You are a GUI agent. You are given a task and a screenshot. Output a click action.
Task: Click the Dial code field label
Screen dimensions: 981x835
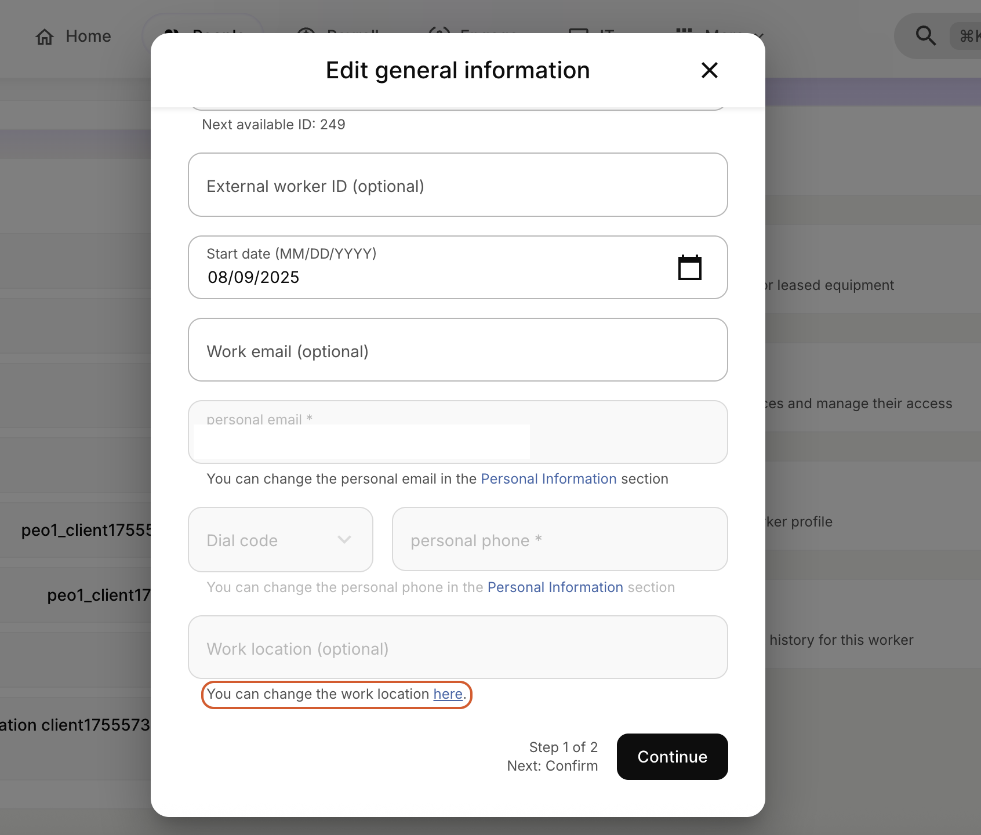click(x=242, y=540)
